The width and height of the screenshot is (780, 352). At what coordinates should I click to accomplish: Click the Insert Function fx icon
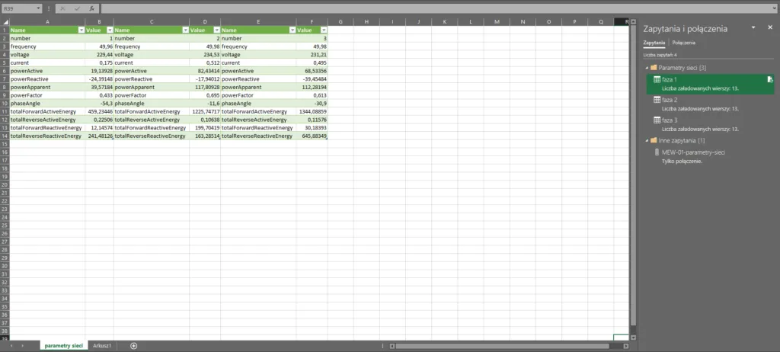point(91,9)
